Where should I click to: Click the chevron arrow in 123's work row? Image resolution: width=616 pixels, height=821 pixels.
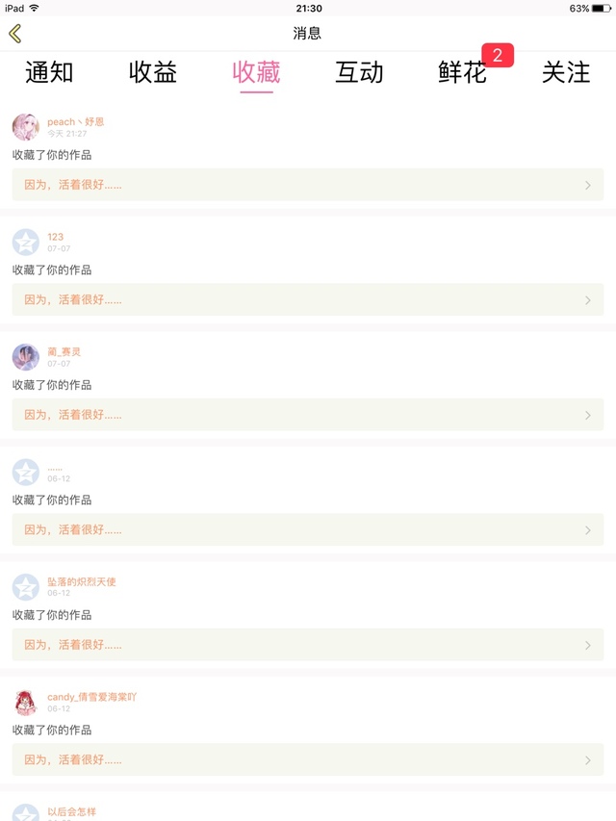coord(588,300)
